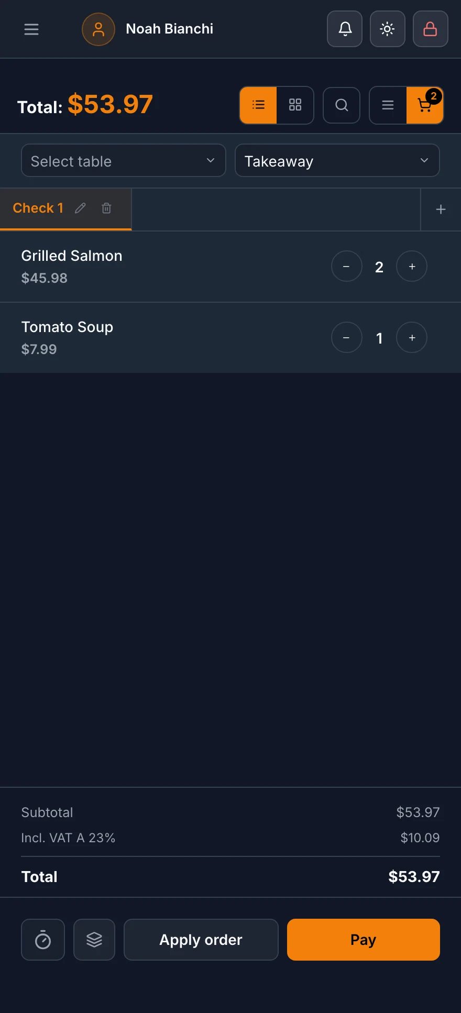Open the Takeaway order type dropdown
The width and height of the screenshot is (461, 1013).
(x=337, y=161)
